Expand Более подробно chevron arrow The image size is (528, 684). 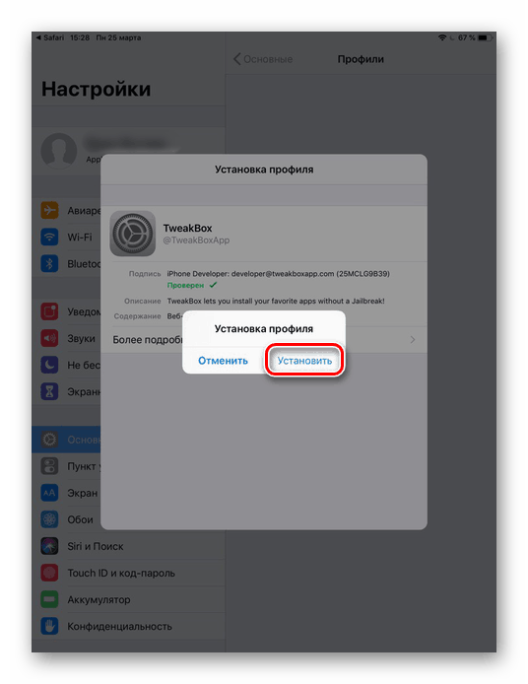click(412, 339)
